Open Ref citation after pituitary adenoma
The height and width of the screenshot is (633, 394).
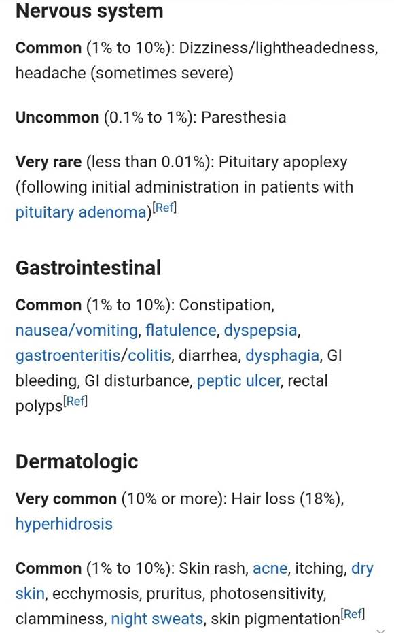click(x=164, y=208)
